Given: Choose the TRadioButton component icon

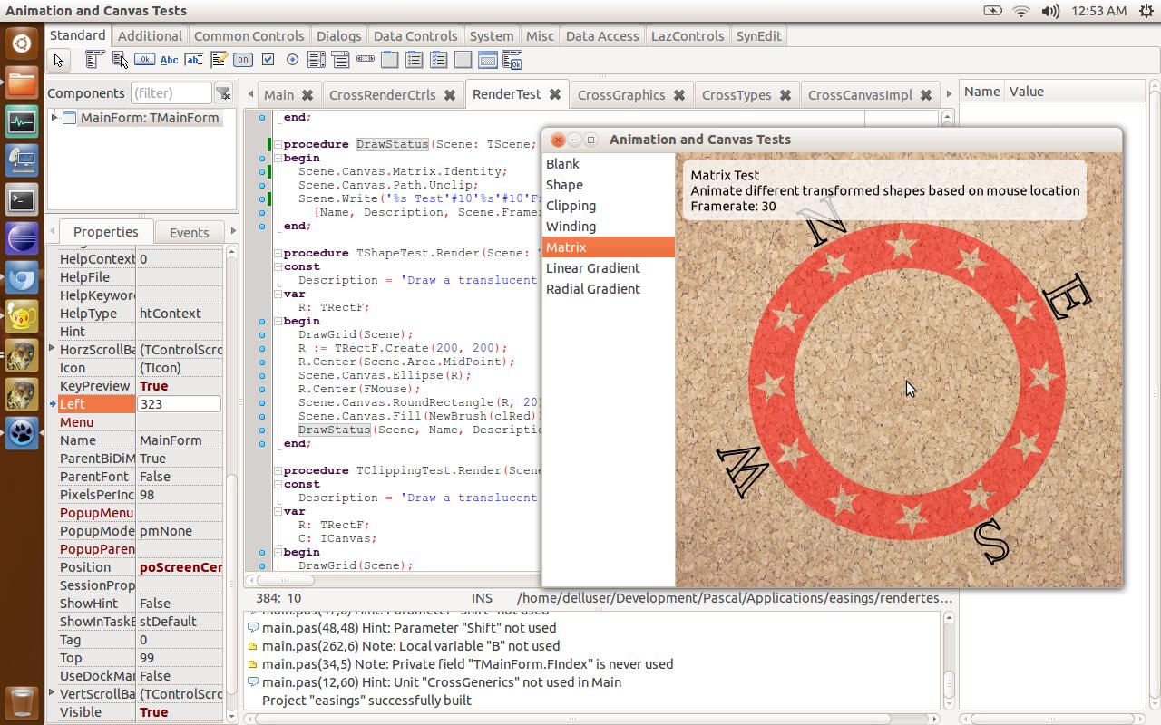Looking at the screenshot, I should pyautogui.click(x=292, y=61).
